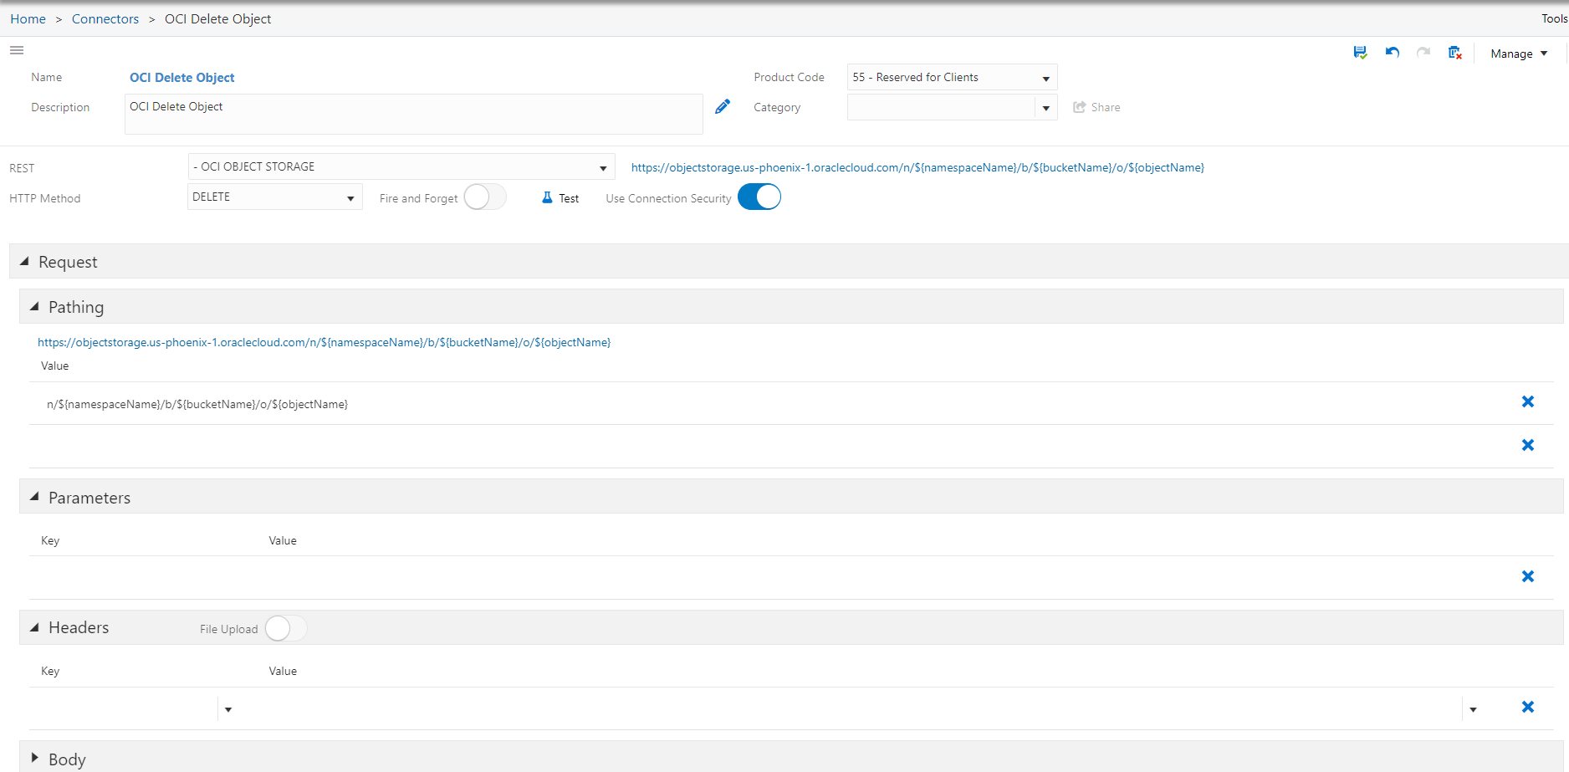Open the Manage menu

(1519, 54)
